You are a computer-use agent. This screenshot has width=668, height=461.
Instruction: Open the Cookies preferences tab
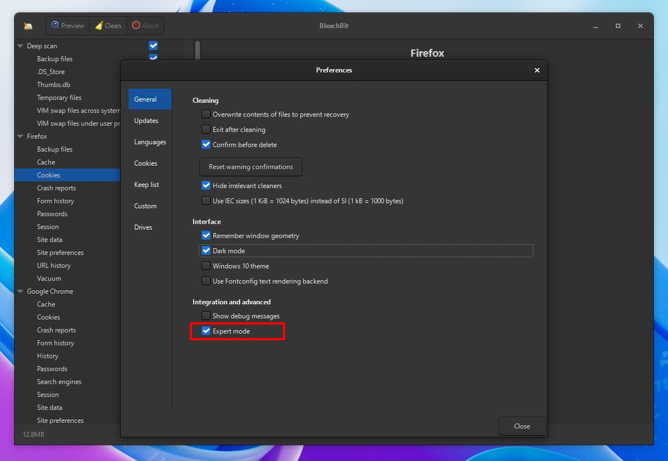[150, 163]
